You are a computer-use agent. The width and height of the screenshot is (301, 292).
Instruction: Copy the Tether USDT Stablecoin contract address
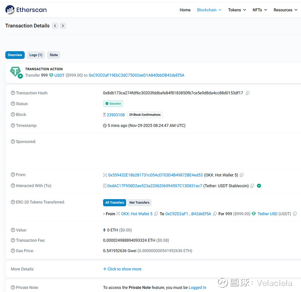252,186
